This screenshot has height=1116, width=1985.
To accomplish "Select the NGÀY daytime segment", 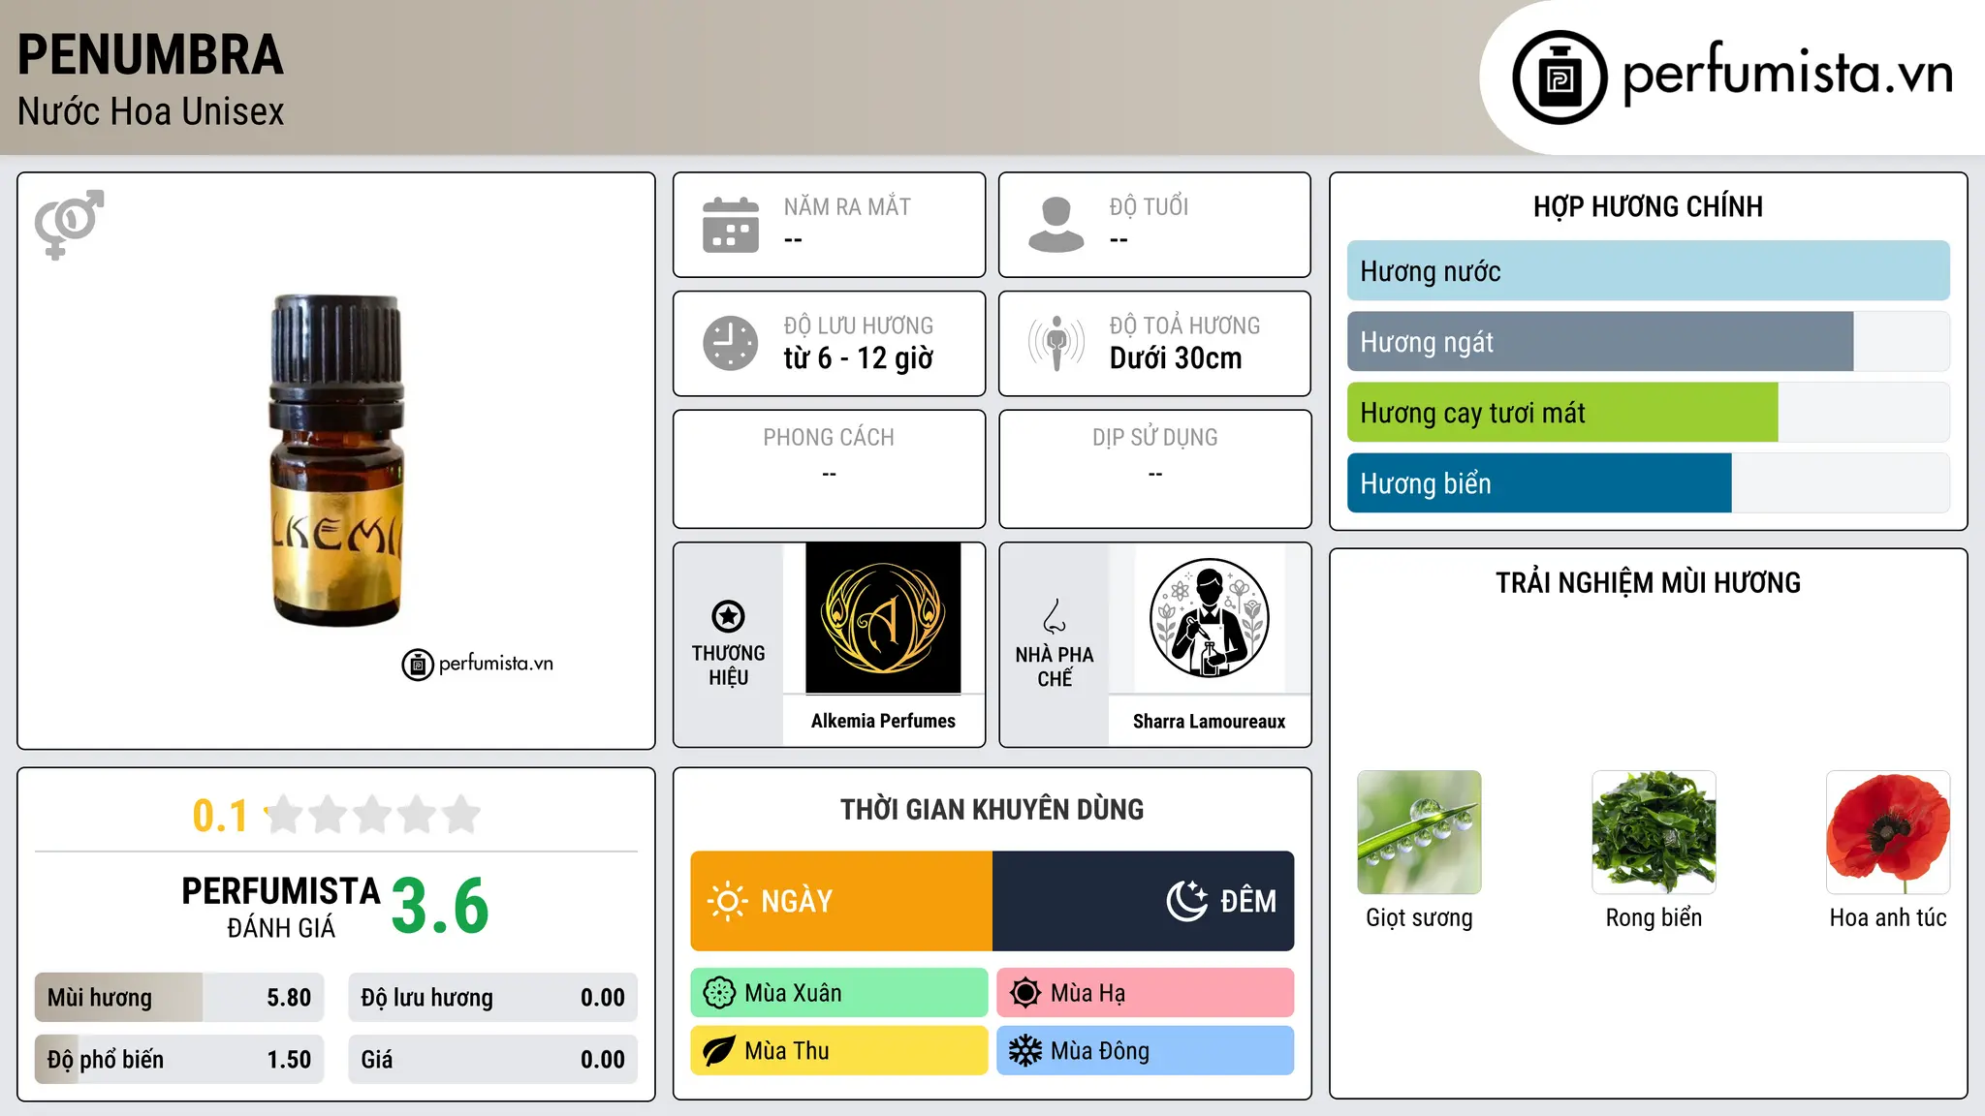I will coord(841,901).
